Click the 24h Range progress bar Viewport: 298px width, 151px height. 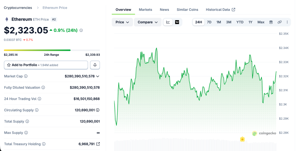point(52,50)
